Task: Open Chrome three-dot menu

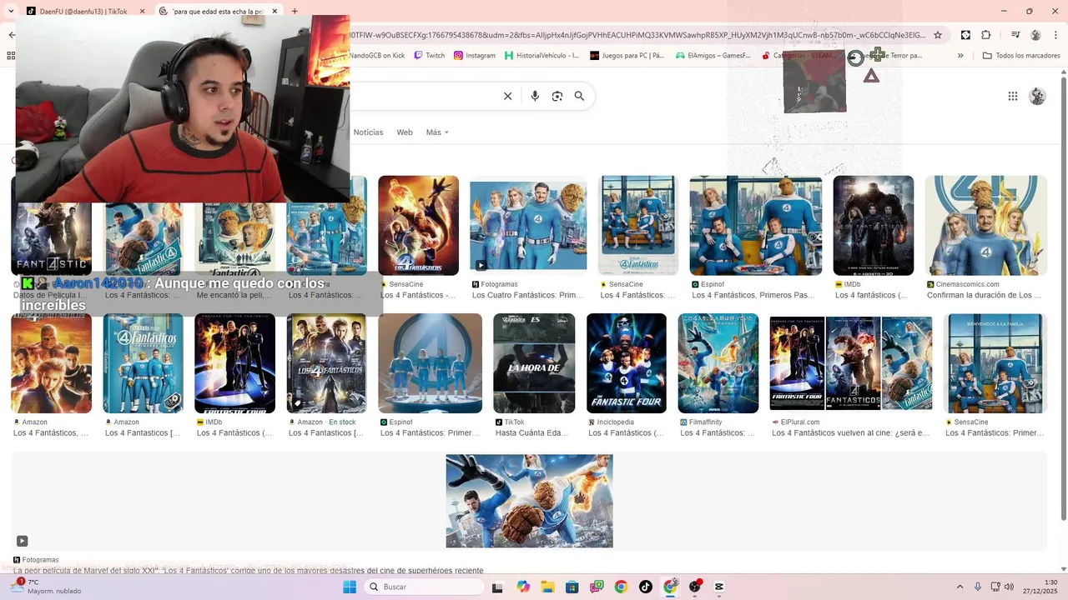Action: (1055, 35)
